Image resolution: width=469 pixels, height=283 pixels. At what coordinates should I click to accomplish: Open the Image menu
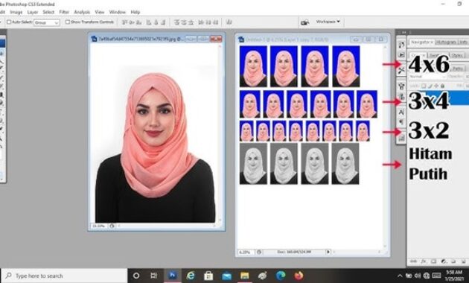(16, 12)
